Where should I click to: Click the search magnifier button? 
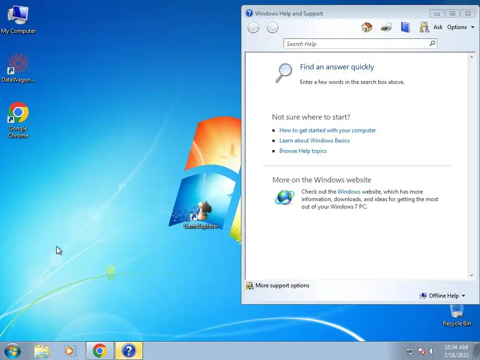coord(432,44)
